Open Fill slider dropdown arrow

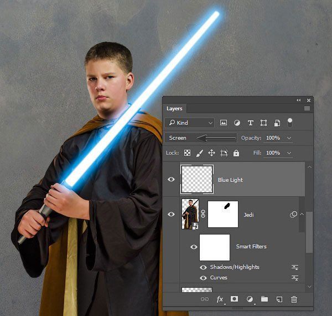289,153
